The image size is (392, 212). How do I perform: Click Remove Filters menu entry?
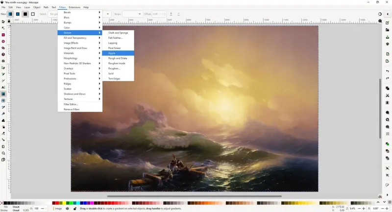(80, 109)
